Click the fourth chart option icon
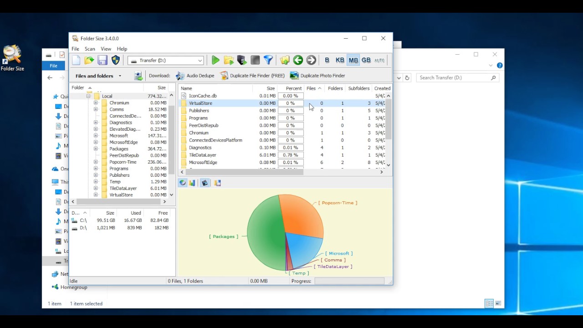The image size is (583, 328). click(x=217, y=183)
